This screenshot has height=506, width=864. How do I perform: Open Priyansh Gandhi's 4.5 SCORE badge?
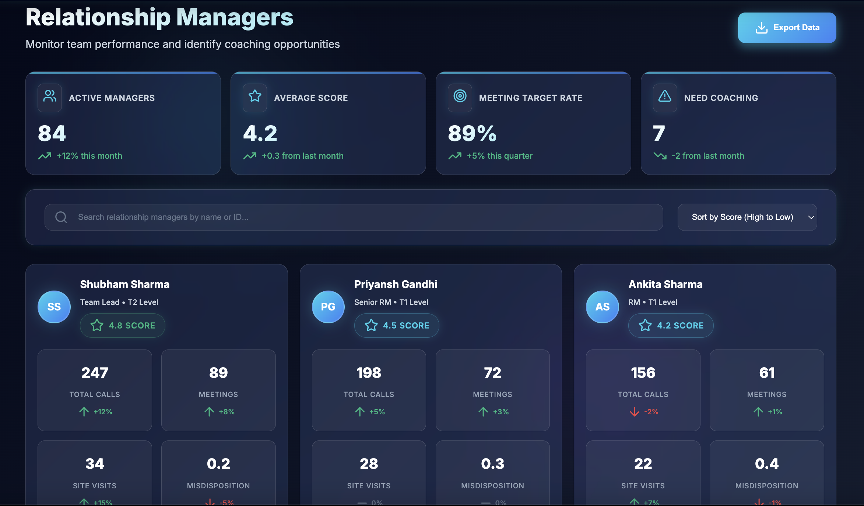pyautogui.click(x=397, y=325)
